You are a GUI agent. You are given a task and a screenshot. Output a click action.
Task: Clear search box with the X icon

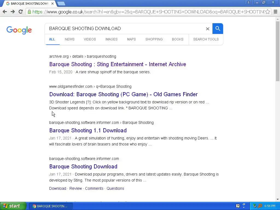[208, 29]
